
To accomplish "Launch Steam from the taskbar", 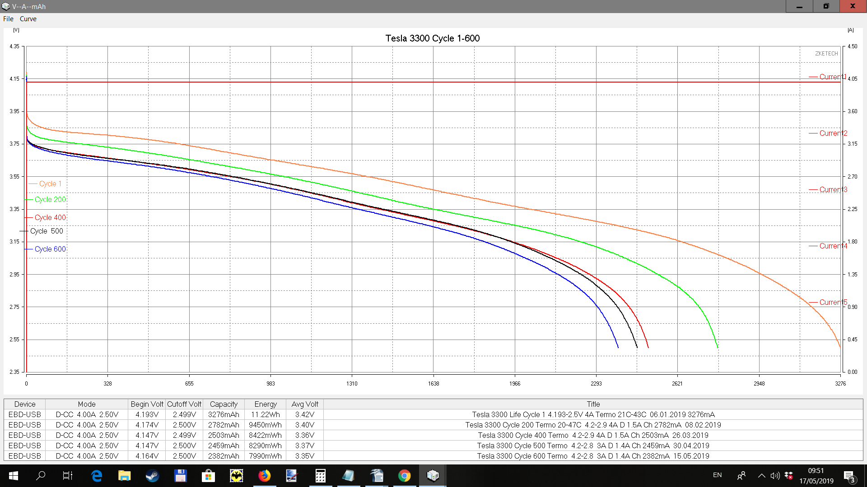I will (152, 475).
